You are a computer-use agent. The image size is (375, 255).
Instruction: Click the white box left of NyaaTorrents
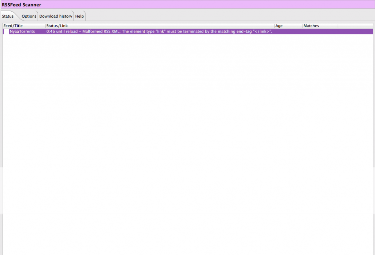(6, 32)
